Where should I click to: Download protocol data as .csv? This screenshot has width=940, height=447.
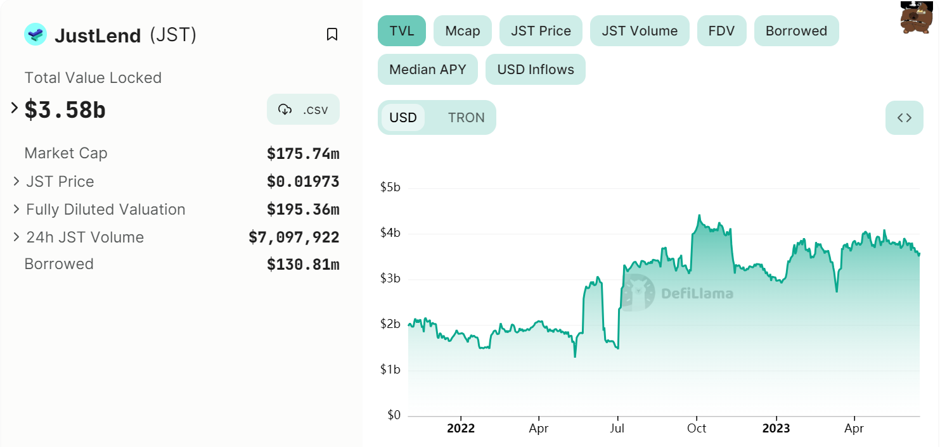pyautogui.click(x=303, y=109)
